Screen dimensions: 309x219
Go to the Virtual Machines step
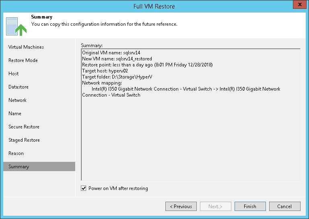point(26,47)
